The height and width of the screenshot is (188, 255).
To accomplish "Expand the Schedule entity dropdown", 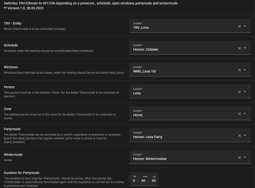I will tap(245, 48).
